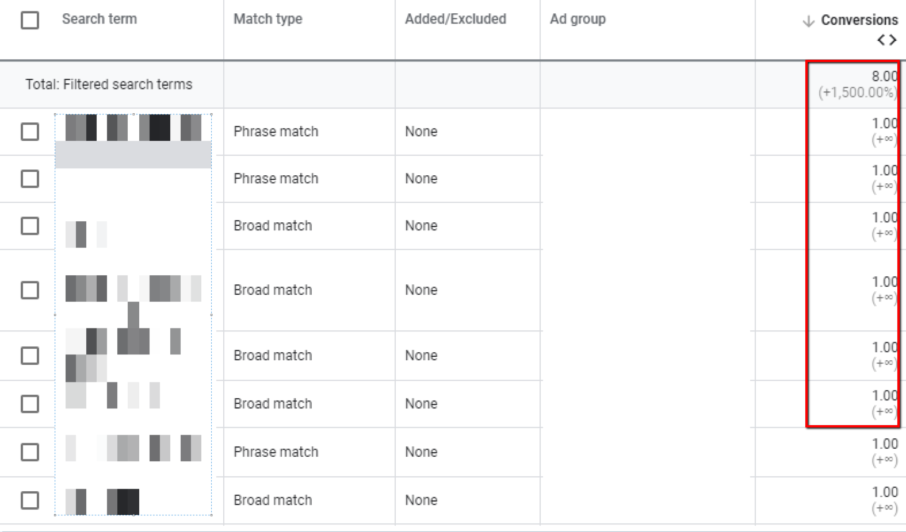Click the last row's 1.00 conversions value
Viewport: 906px width, 532px height.
(x=885, y=492)
